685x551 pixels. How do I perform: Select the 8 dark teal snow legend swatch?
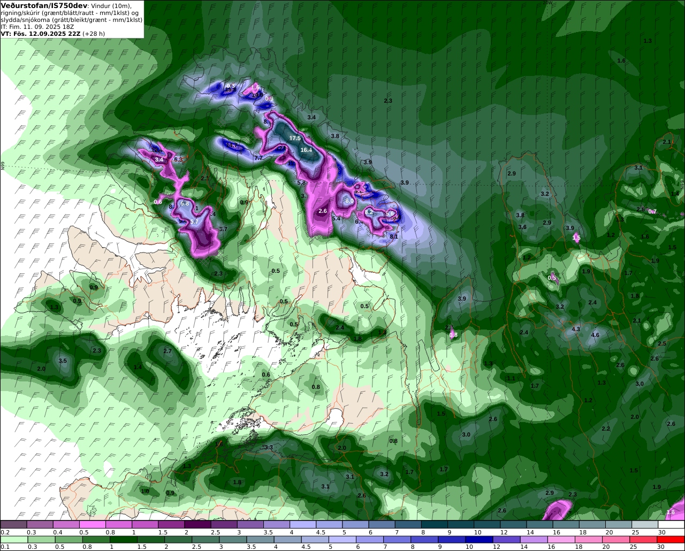click(x=435, y=524)
